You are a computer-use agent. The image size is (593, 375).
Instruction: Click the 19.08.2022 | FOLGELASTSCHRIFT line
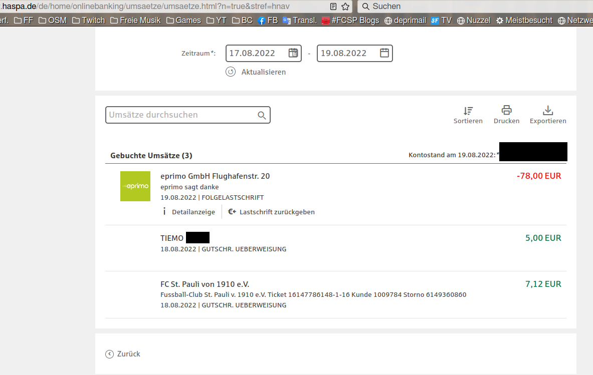click(x=212, y=197)
